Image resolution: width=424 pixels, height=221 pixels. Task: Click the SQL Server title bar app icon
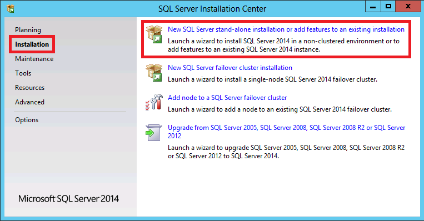[x=10, y=9]
